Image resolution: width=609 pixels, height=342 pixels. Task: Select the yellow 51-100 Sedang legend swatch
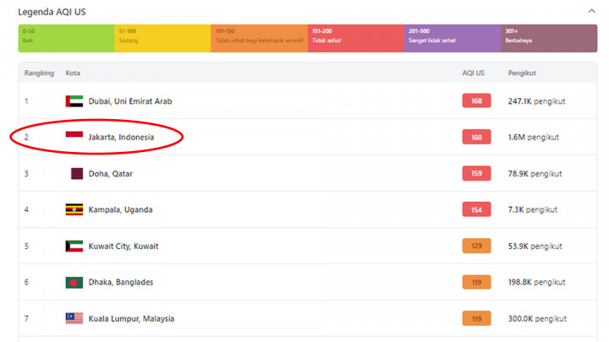tap(162, 38)
